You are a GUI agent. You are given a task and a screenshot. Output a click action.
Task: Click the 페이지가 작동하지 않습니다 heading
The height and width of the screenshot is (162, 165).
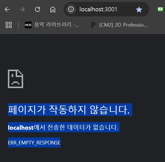point(70,110)
